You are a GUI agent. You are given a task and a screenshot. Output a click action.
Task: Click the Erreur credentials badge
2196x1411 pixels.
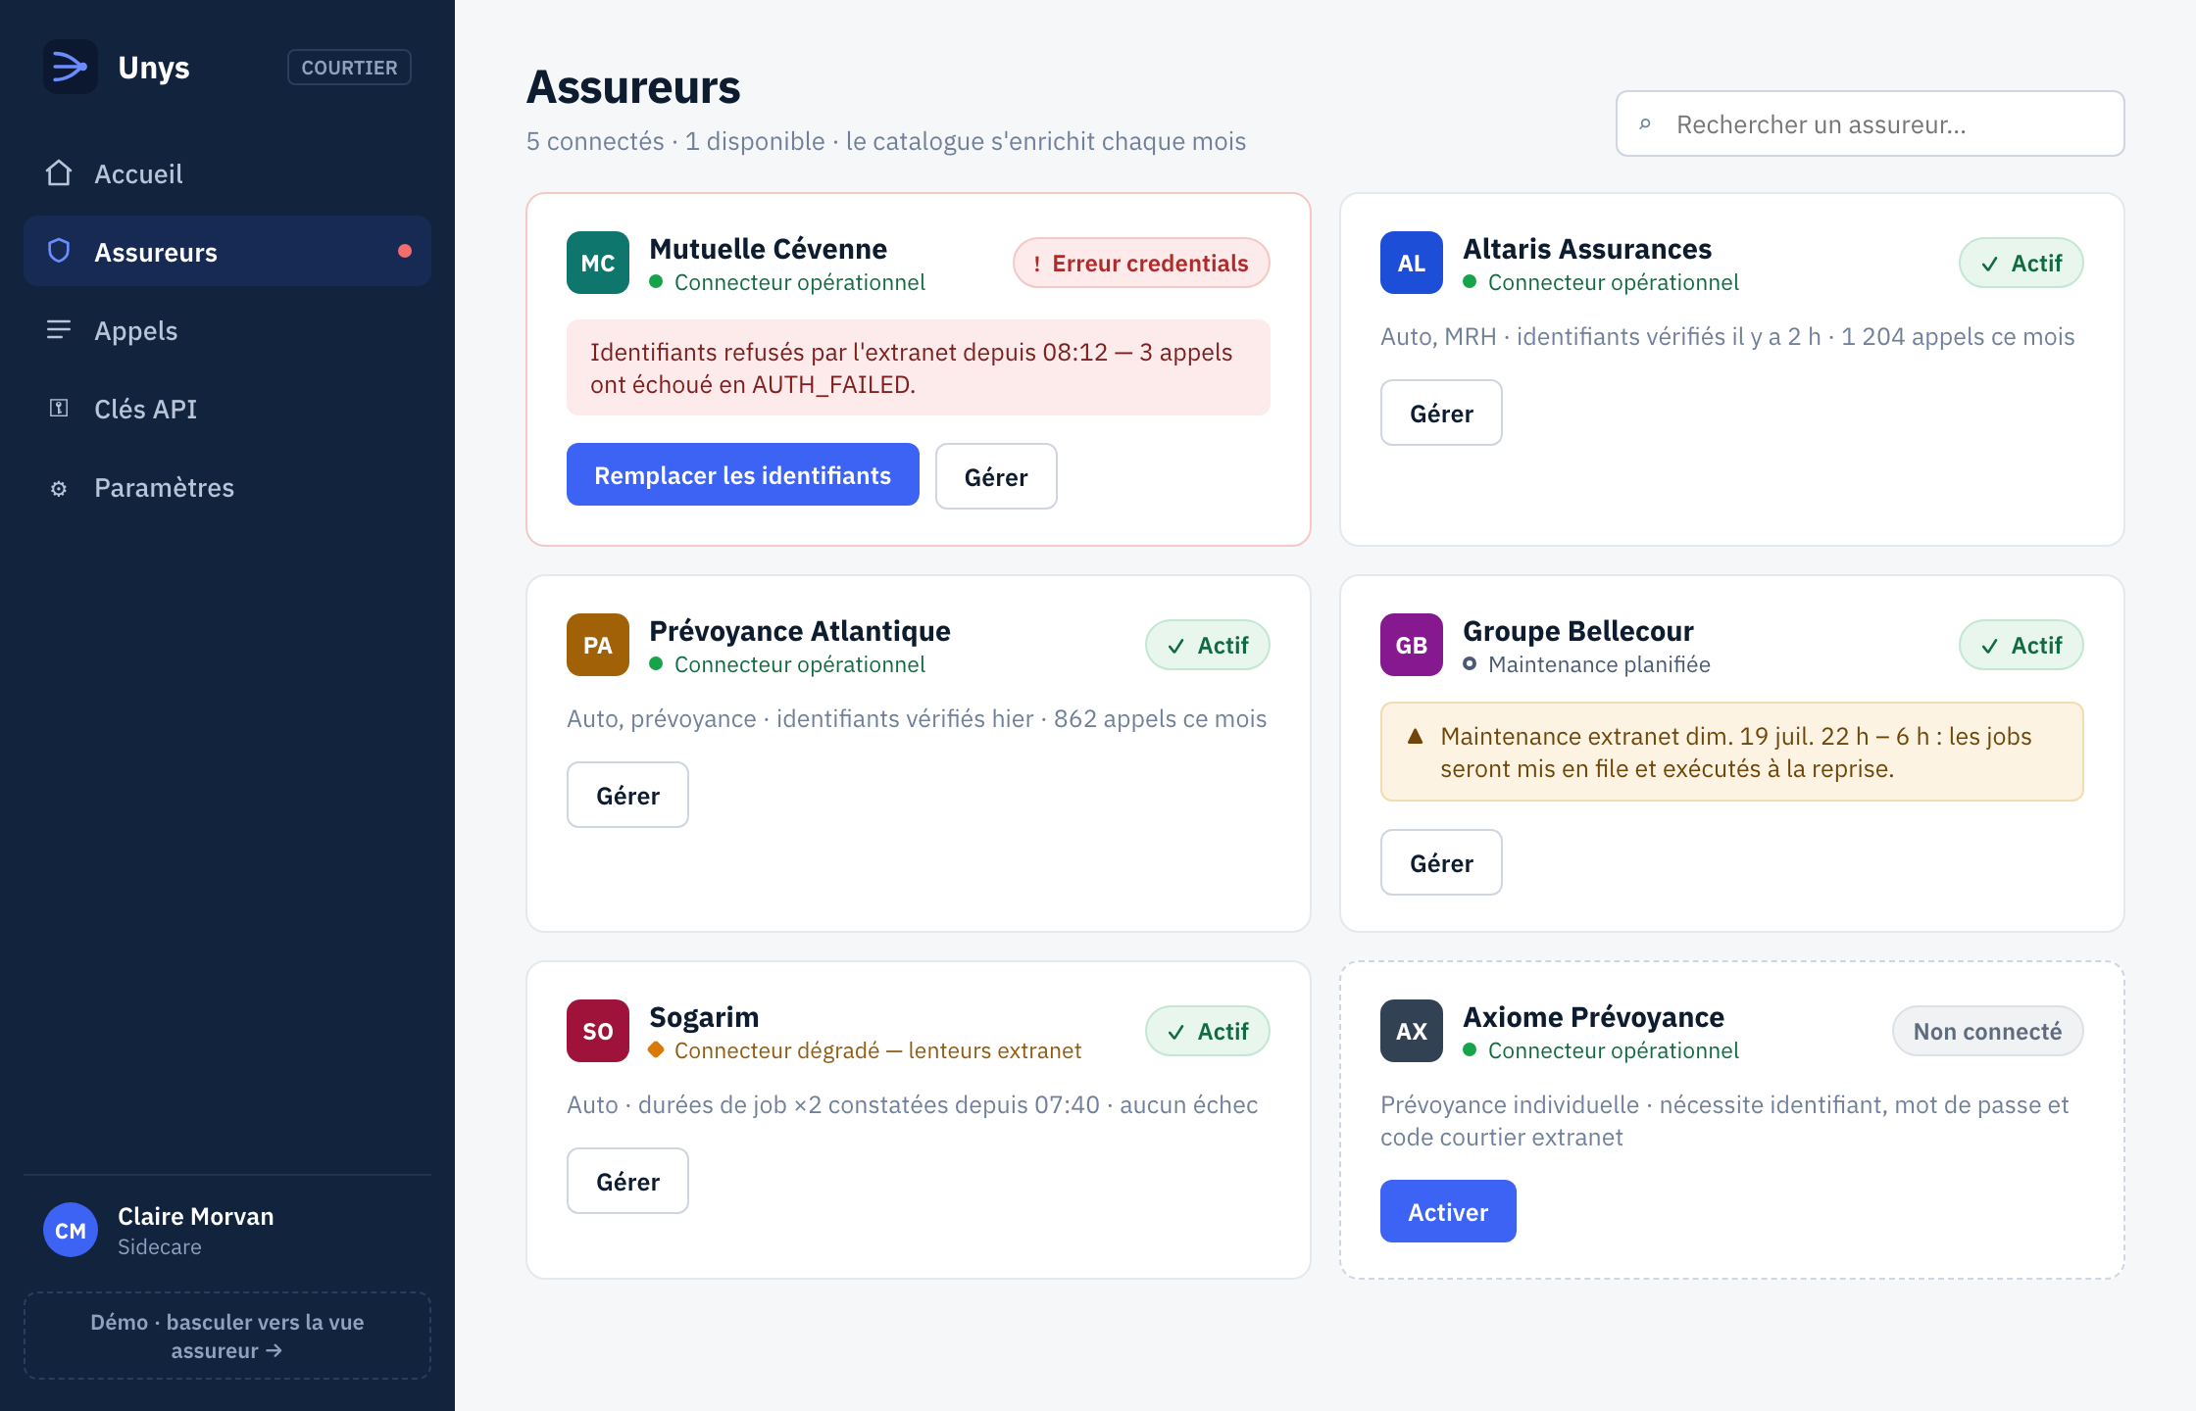[1141, 263]
